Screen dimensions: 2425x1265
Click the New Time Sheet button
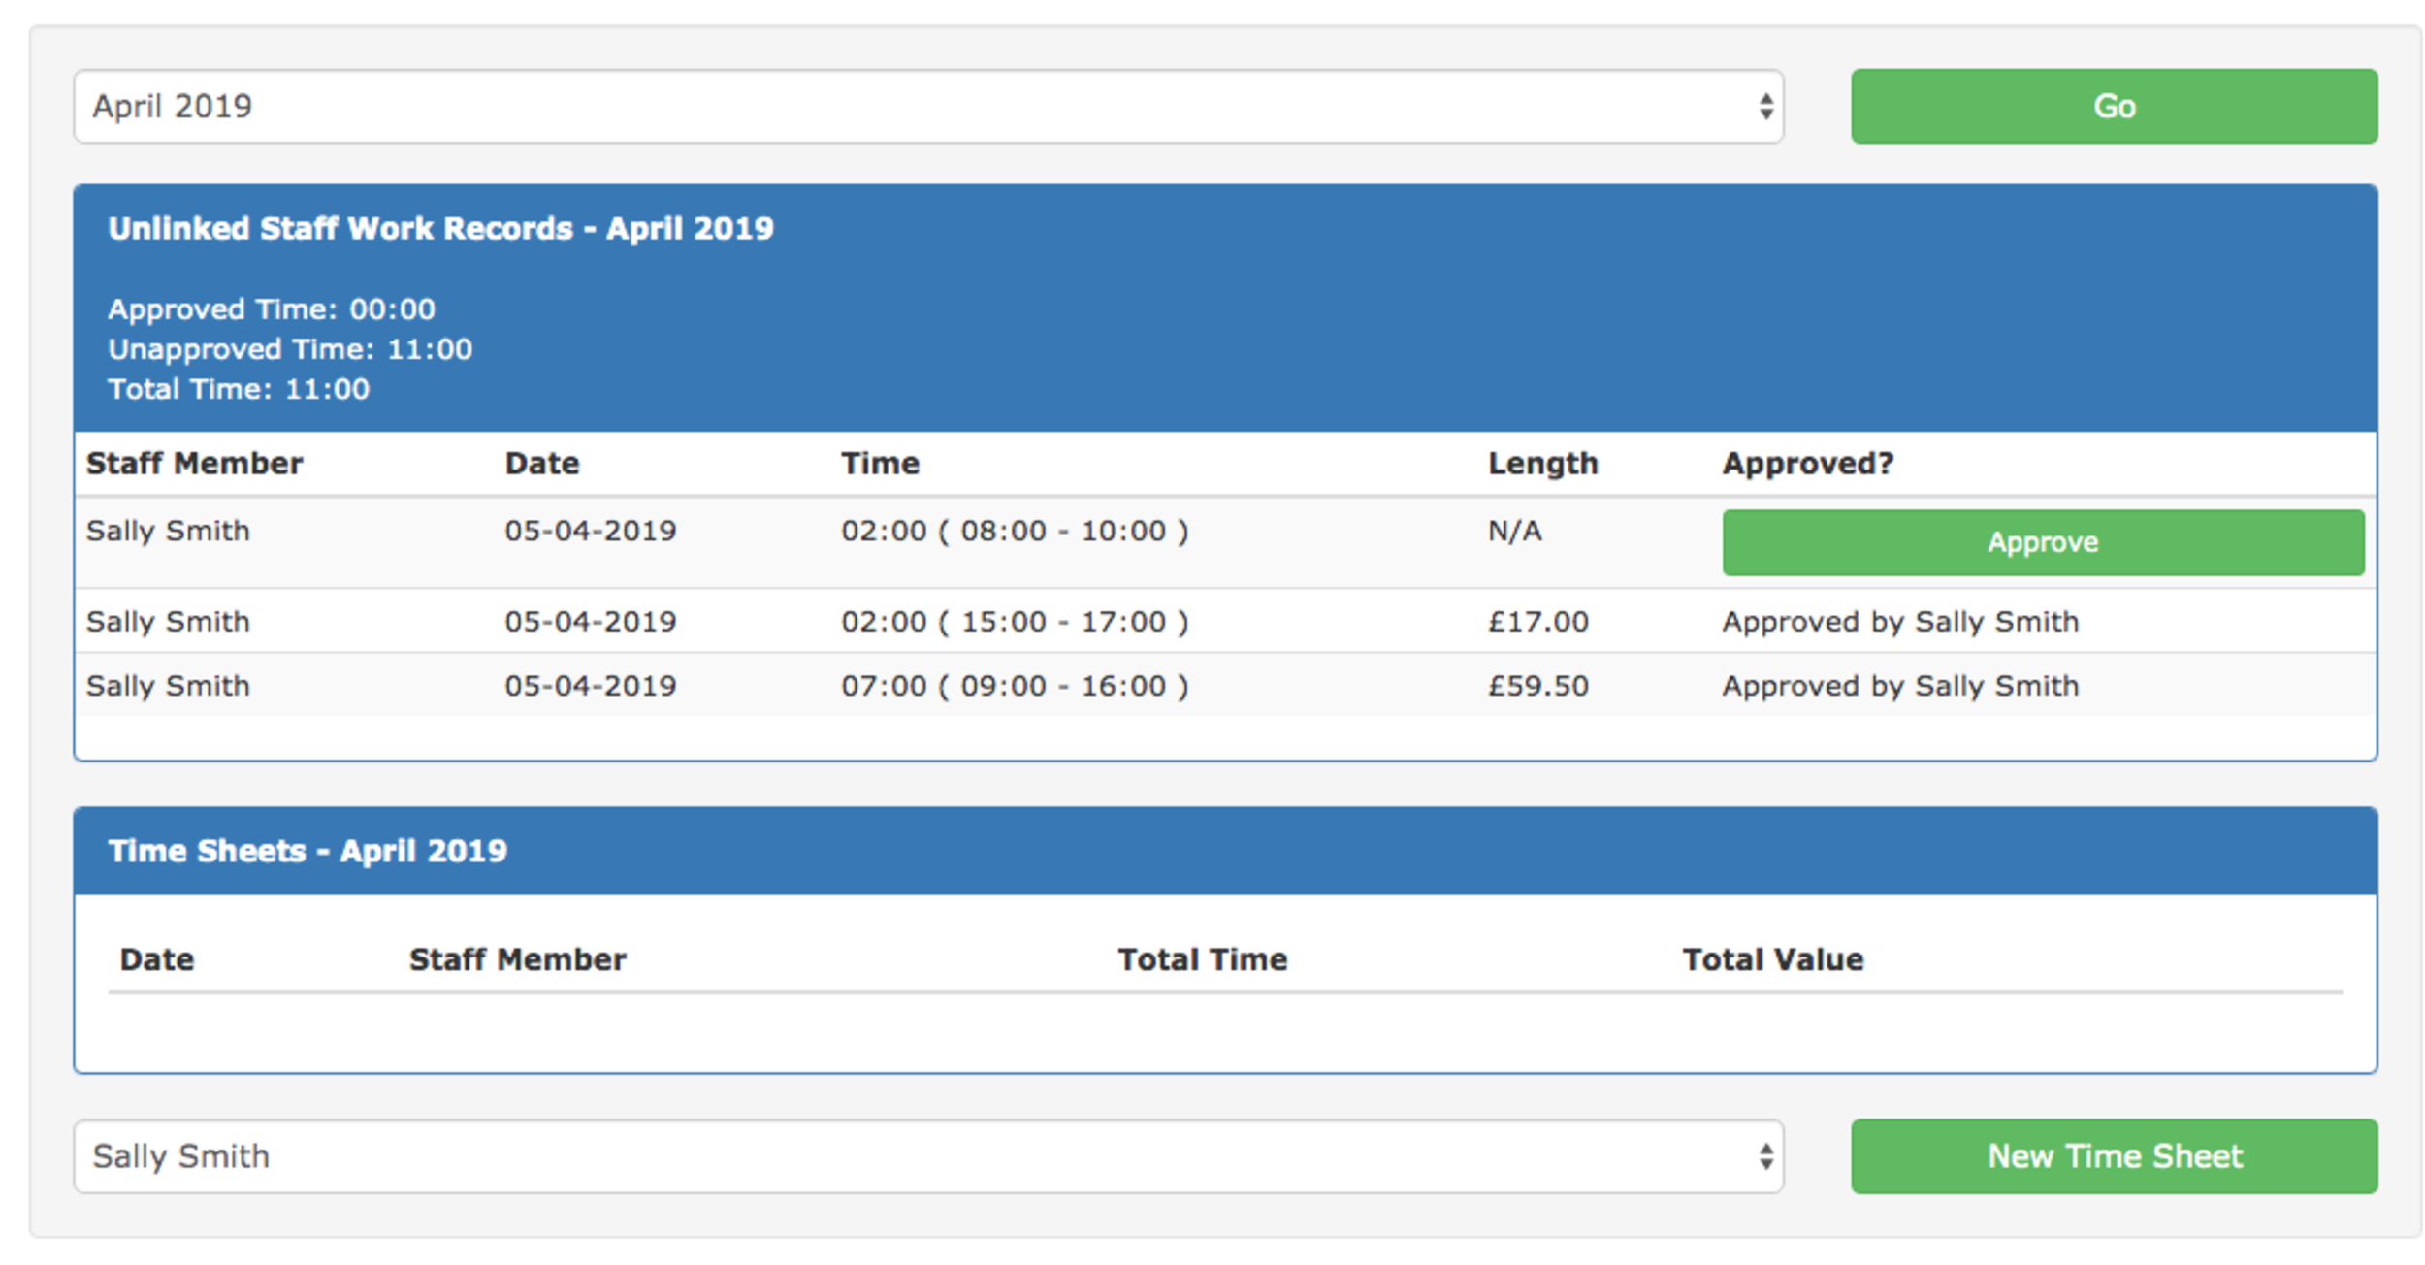(2114, 1156)
